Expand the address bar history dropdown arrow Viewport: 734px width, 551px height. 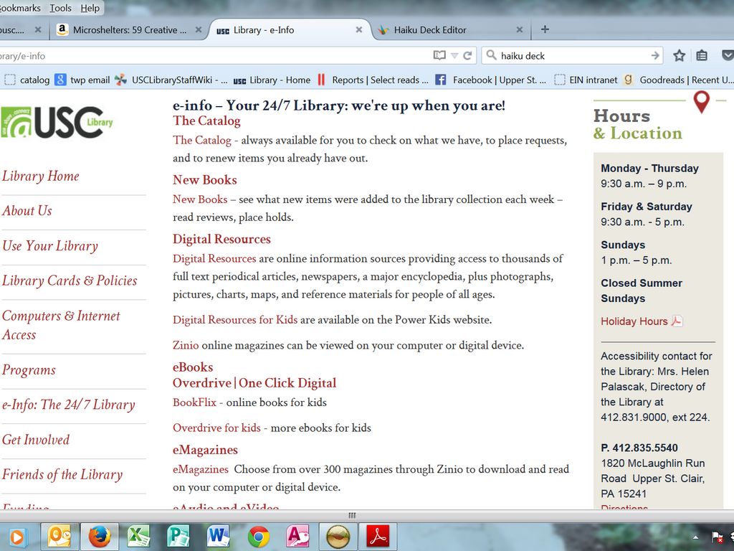[x=454, y=56]
